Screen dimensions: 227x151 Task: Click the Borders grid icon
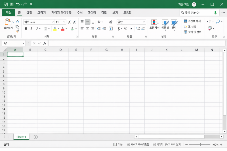pyautogui.click(x=45, y=29)
